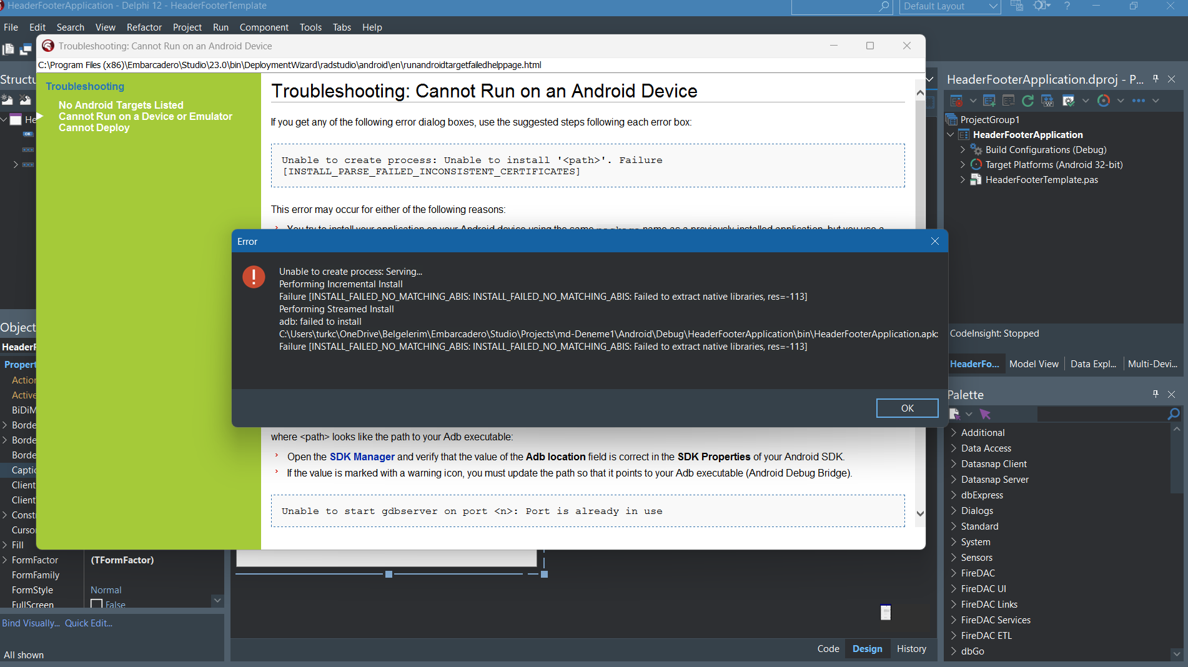
Task: Select 'No Android Targets Listed' sidebar link
Action: point(121,105)
